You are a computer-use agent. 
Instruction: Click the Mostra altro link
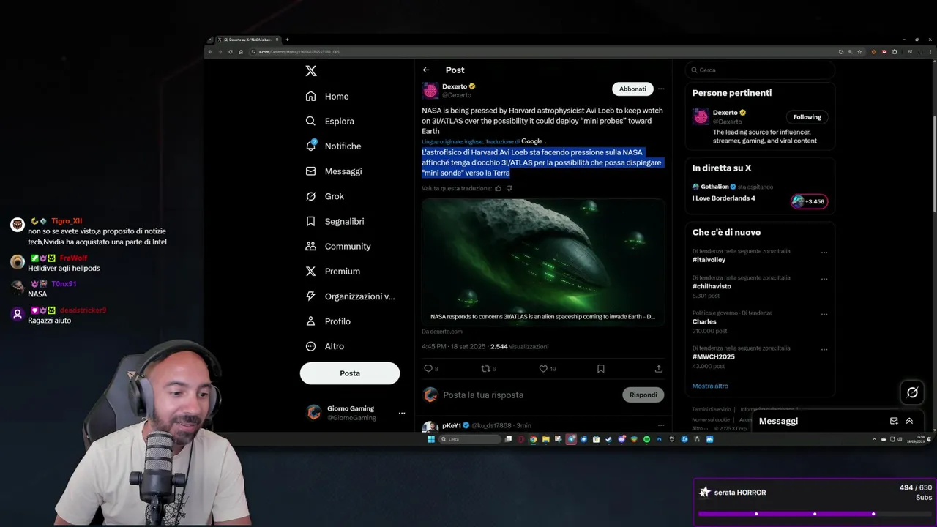point(710,386)
